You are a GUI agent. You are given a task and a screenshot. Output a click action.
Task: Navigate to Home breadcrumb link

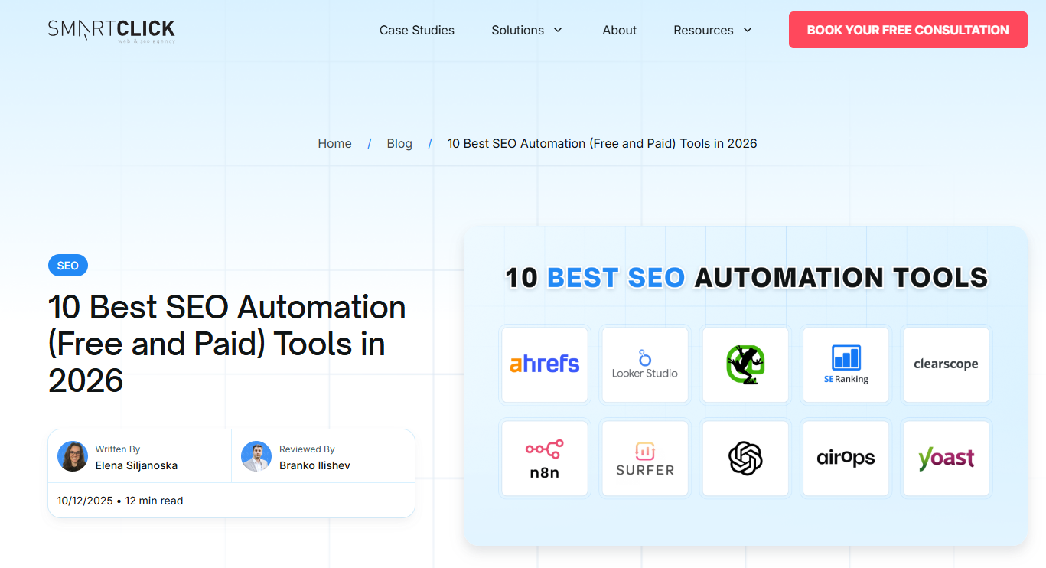pos(334,143)
